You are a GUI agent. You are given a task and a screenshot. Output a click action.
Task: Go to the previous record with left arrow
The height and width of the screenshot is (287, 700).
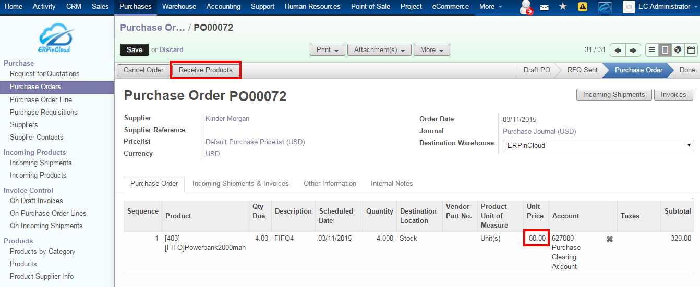[618, 50]
